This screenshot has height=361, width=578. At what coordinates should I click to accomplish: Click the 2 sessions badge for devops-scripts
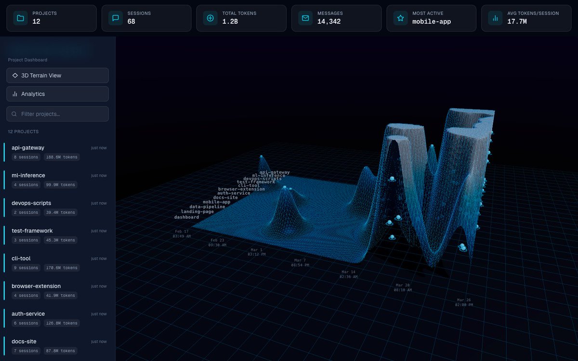point(26,213)
